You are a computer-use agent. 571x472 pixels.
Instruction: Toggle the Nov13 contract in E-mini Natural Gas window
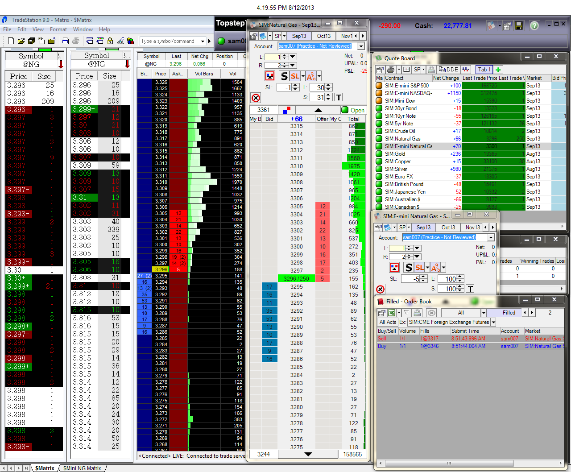(x=473, y=228)
